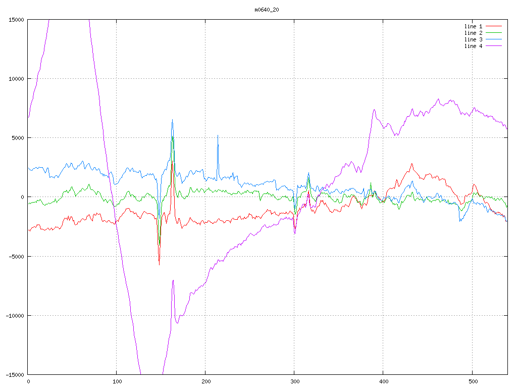Click the x-axis label 100
517x388 pixels.
coord(117,382)
